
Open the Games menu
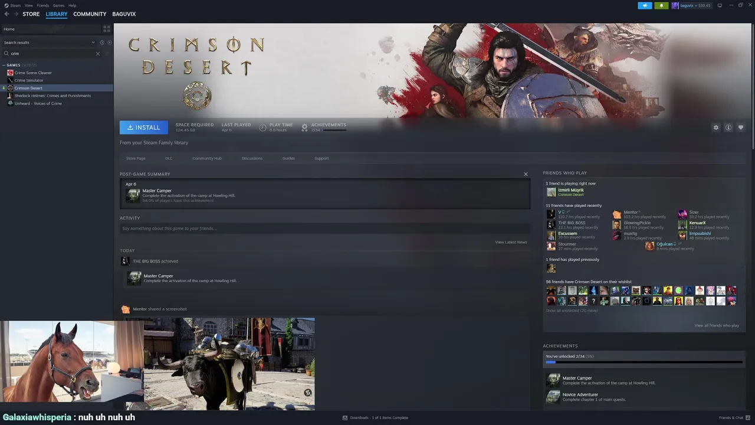pos(58,5)
